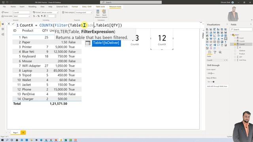253x142 pixels.
Task: Check the Product field checkbox
Action: (x=235, y=54)
